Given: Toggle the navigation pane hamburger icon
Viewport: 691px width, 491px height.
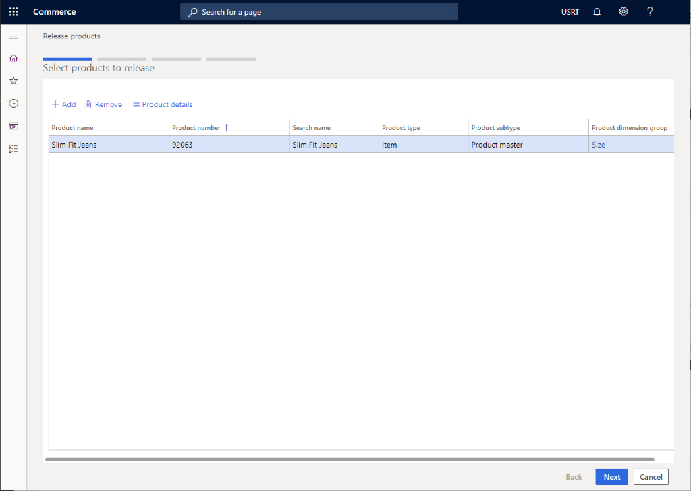Looking at the screenshot, I should [13, 36].
